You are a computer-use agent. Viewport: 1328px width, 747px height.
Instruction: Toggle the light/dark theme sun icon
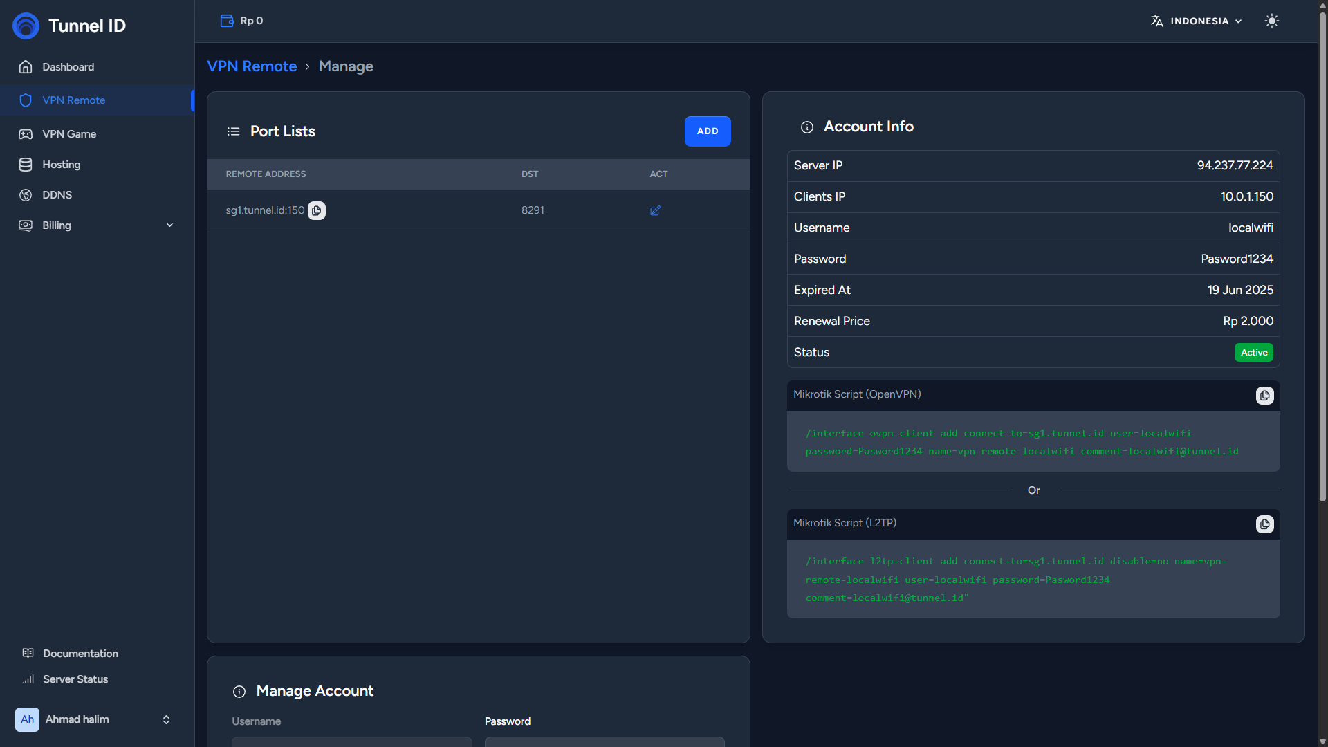tap(1271, 21)
